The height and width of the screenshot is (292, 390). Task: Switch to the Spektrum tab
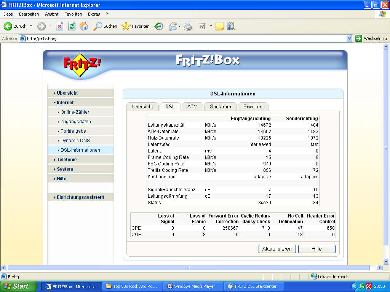(x=221, y=106)
